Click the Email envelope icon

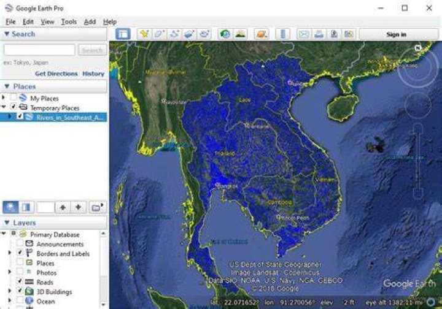point(304,34)
